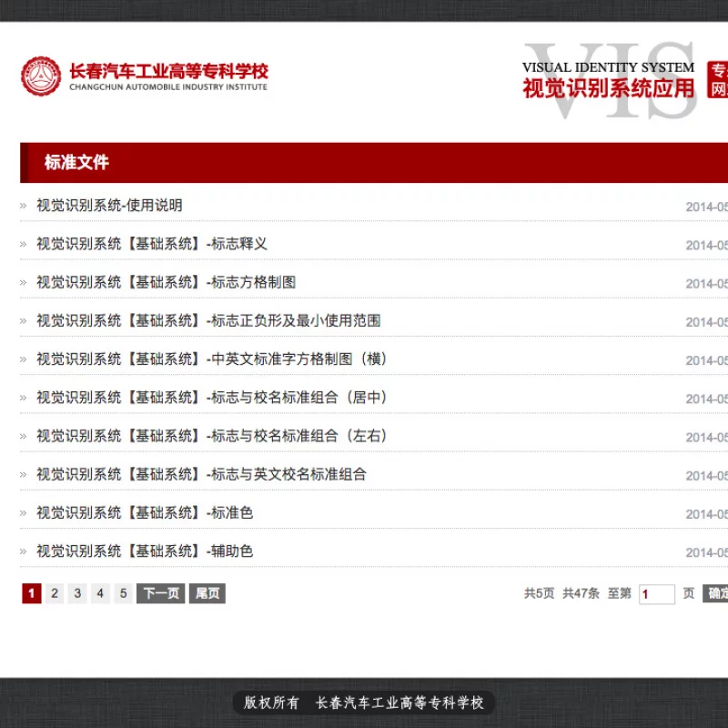Open the 标志与校名标准组合（居中） entry

pyautogui.click(x=214, y=398)
